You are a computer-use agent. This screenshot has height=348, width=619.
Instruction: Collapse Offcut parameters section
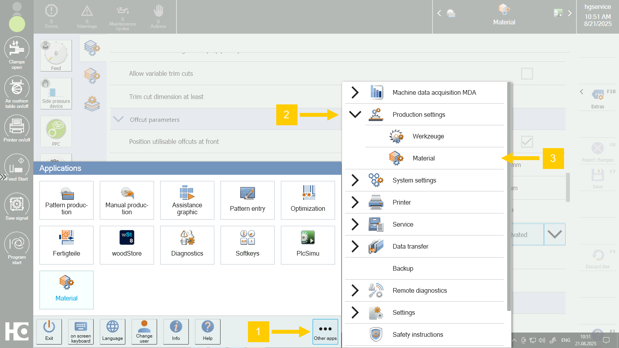[x=118, y=119]
